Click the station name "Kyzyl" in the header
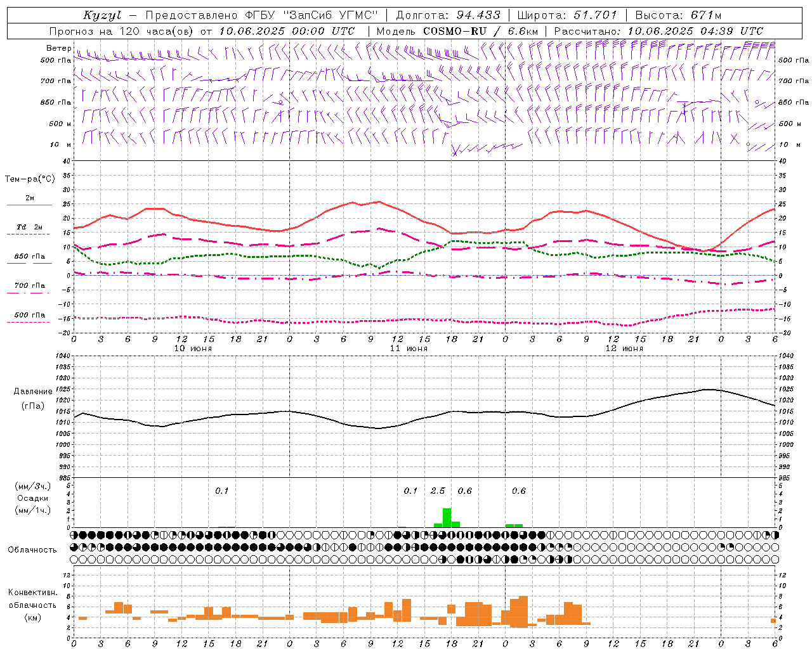 pyautogui.click(x=102, y=15)
